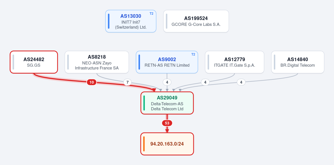This screenshot has width=334, height=165.
Task: Click the blue bar on AS9002 node
Action: tap(139, 62)
